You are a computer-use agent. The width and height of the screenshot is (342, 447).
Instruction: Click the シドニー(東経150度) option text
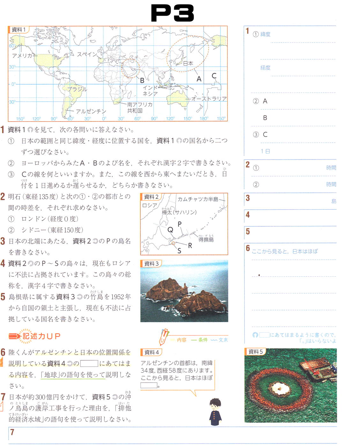(52, 230)
